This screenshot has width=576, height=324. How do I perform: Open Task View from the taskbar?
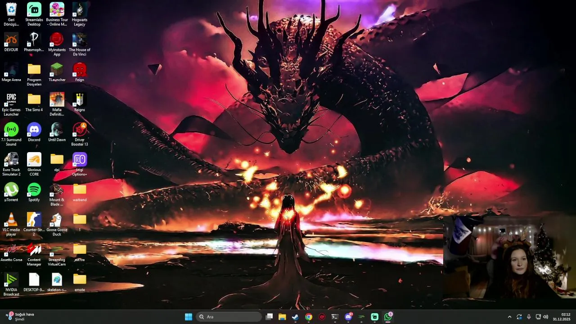(269, 317)
